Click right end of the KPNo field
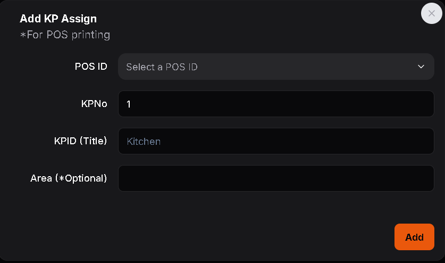 pyautogui.click(x=423, y=104)
